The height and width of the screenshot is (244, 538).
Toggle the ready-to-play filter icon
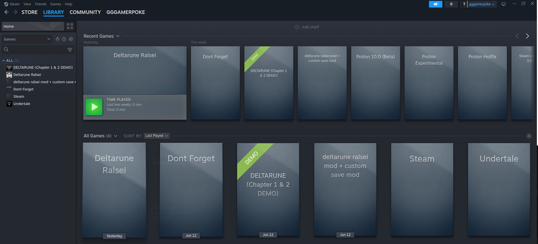pos(71,39)
